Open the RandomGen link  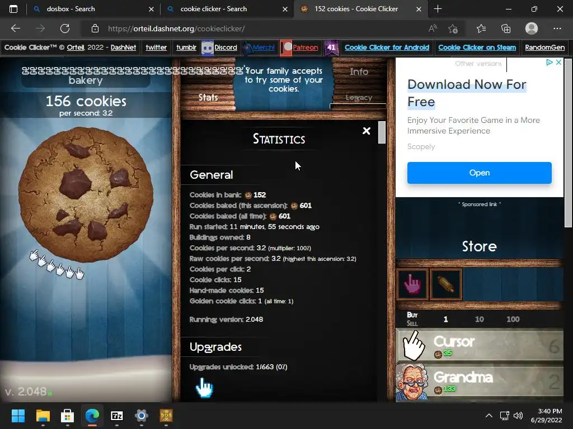pyautogui.click(x=545, y=47)
